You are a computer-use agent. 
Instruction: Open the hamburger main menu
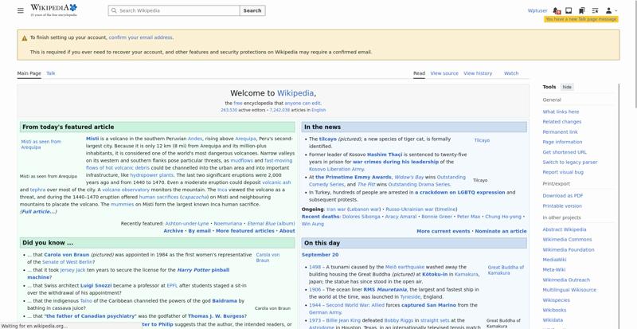click(21, 10)
